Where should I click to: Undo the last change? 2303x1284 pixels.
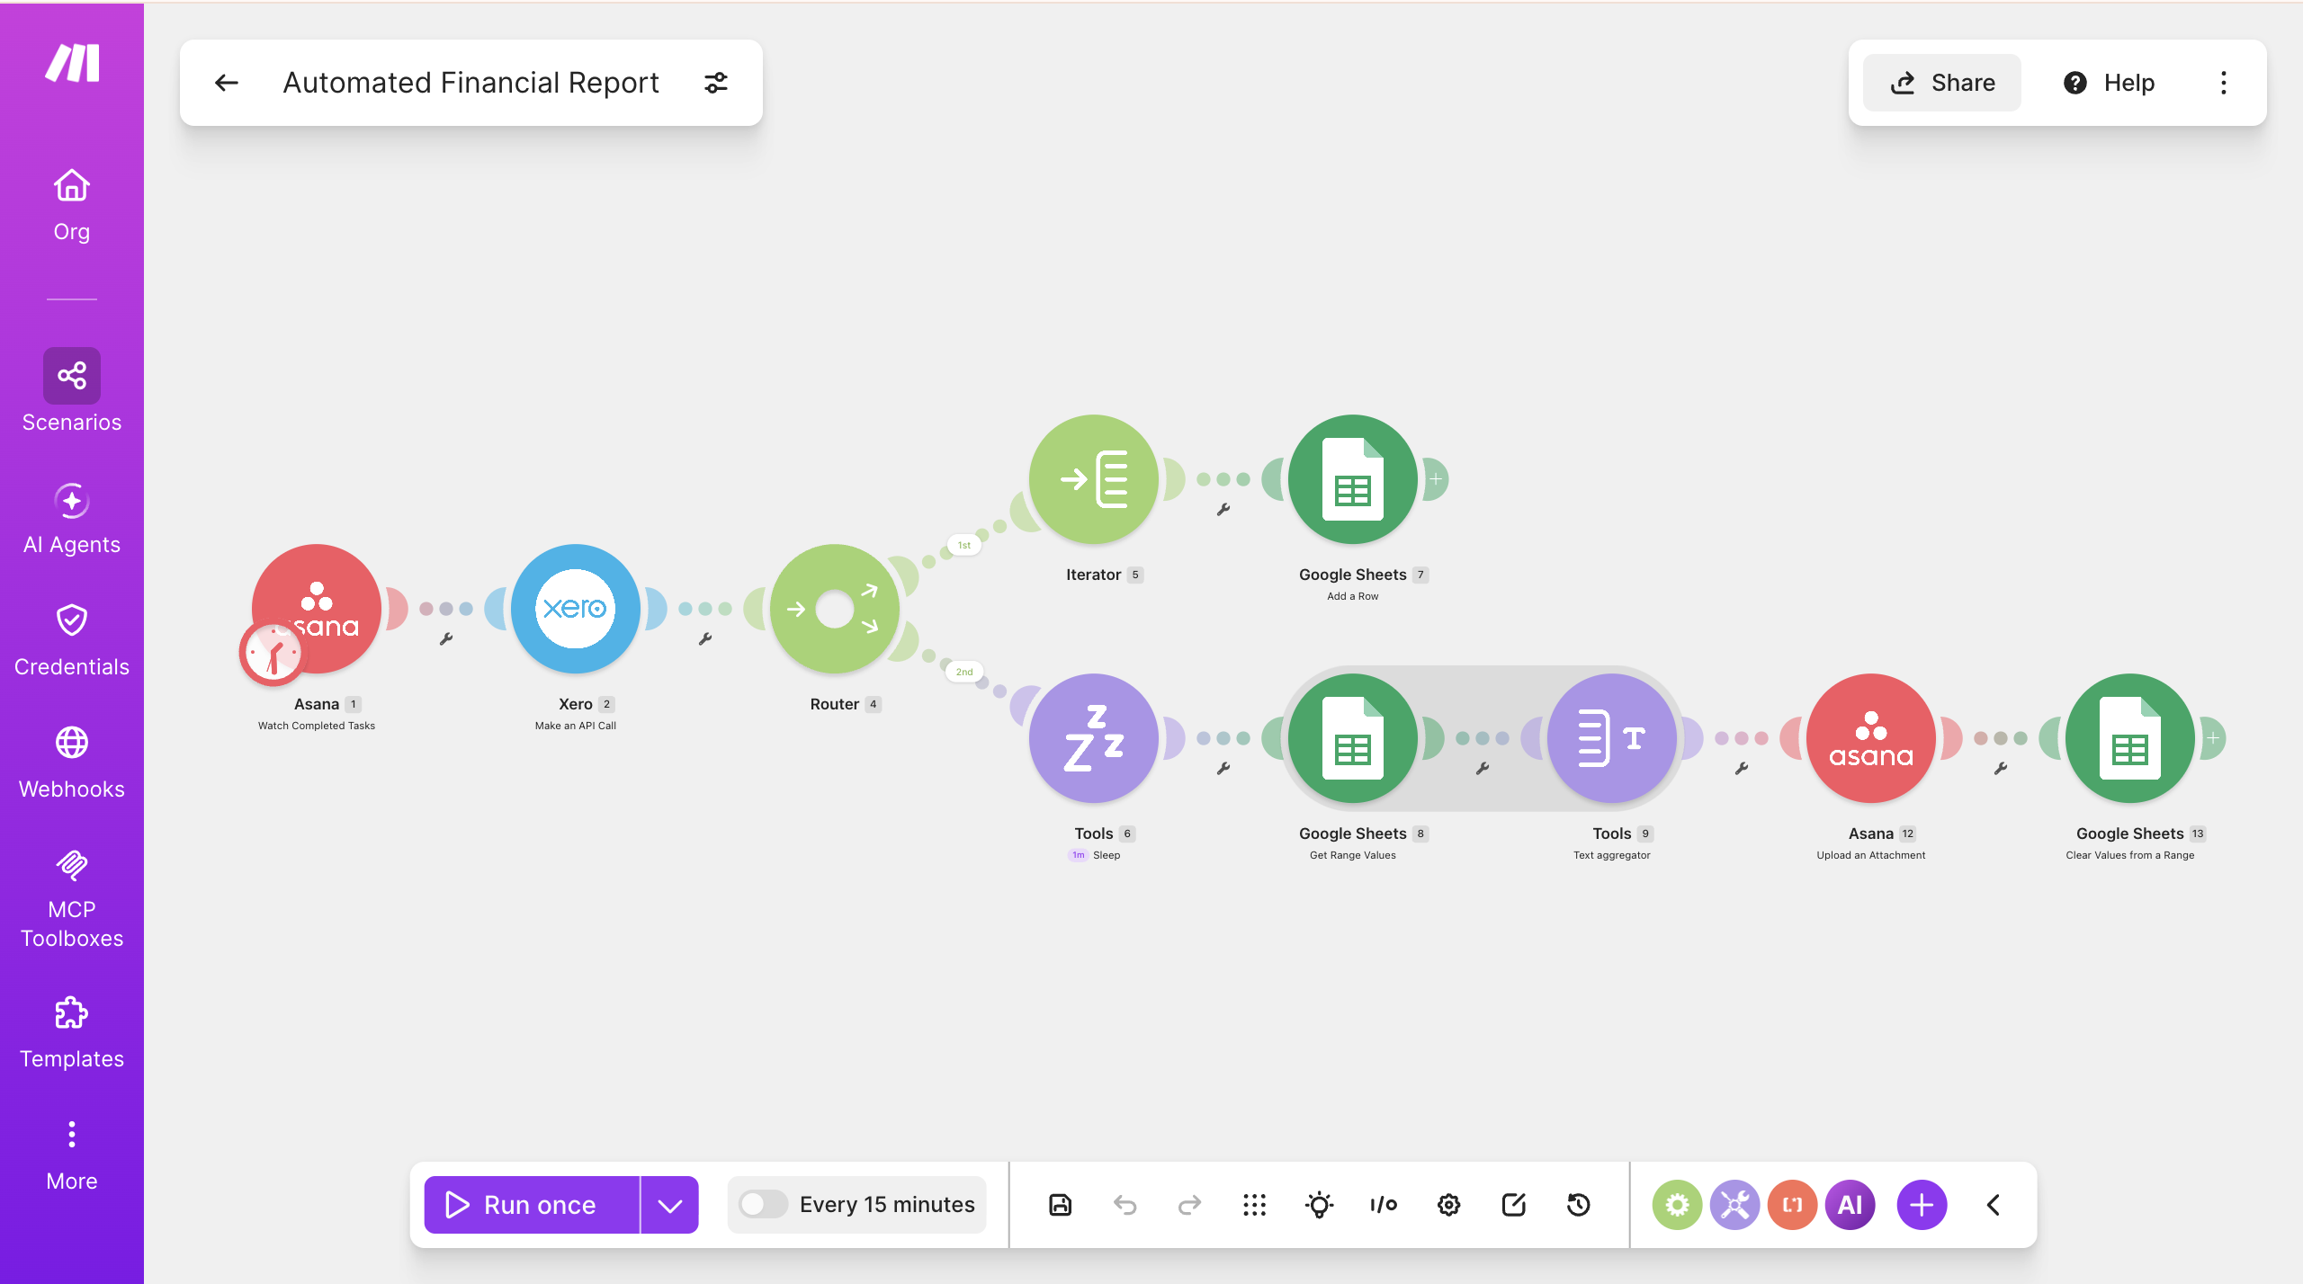(1125, 1205)
